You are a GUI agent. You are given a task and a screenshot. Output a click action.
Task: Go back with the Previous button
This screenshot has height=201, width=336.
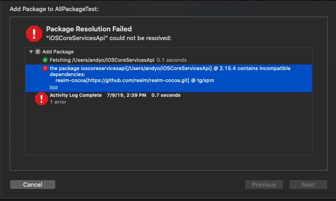264,184
